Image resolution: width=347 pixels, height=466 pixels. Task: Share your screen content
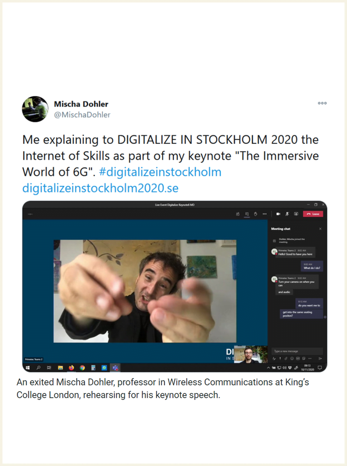296,214
